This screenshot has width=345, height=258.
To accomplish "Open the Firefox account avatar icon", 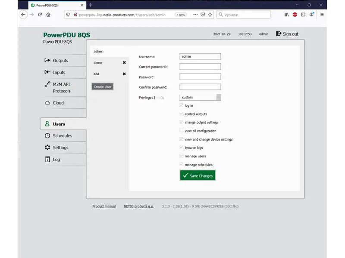I will (311, 15).
